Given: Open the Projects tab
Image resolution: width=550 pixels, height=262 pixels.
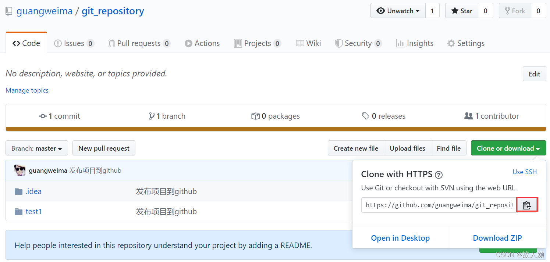Looking at the screenshot, I should pyautogui.click(x=258, y=43).
